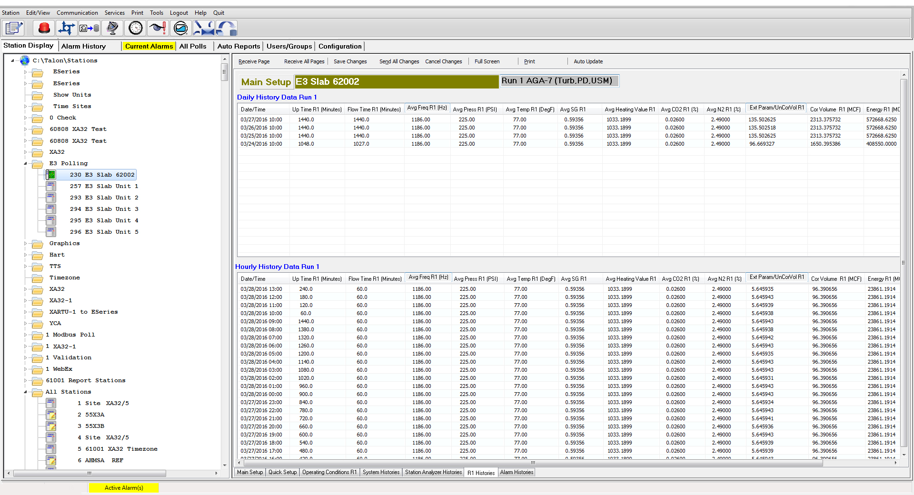Expand the 0 Check folder

(x=25, y=118)
